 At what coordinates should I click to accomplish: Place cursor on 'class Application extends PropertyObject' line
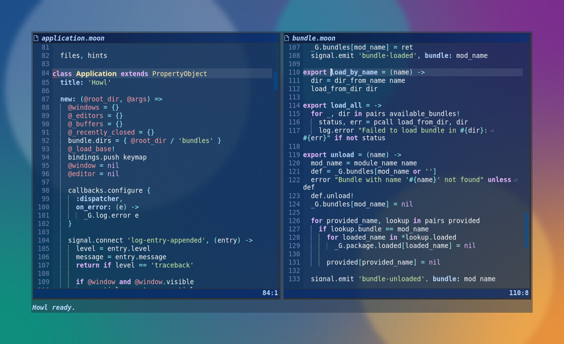click(x=130, y=74)
